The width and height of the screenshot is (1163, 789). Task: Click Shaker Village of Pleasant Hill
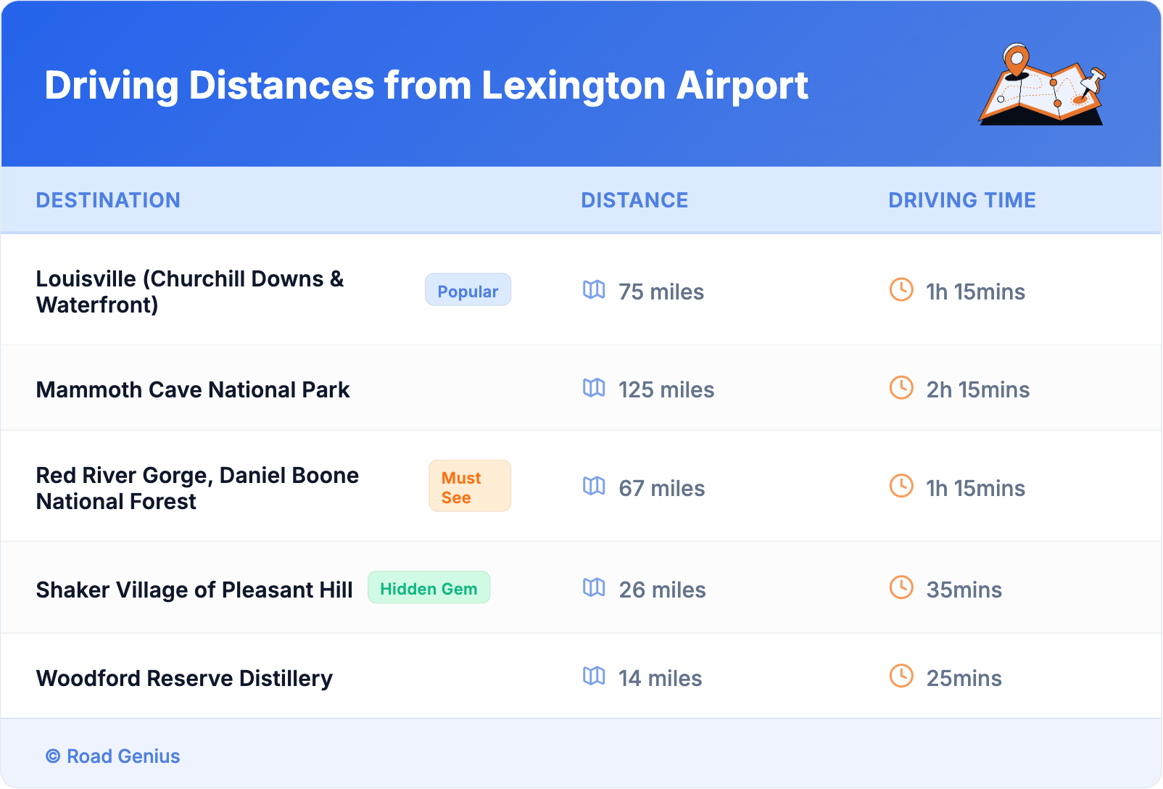[194, 590]
